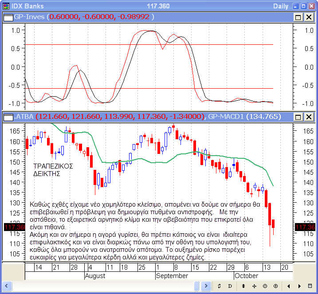Click the 'D' daily periodicity button

coord(230,286)
